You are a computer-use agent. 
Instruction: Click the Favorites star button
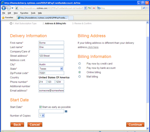8,18
